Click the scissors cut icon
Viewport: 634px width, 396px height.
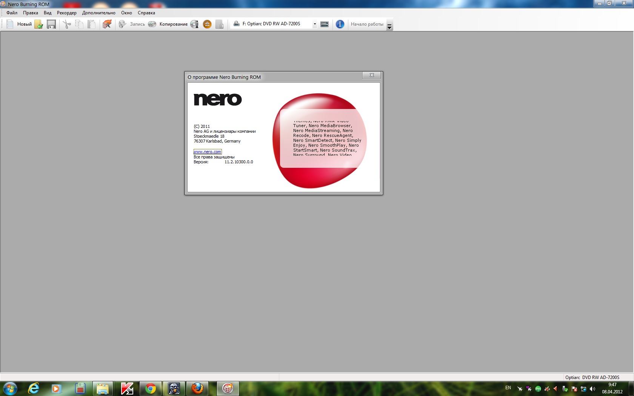pos(67,24)
